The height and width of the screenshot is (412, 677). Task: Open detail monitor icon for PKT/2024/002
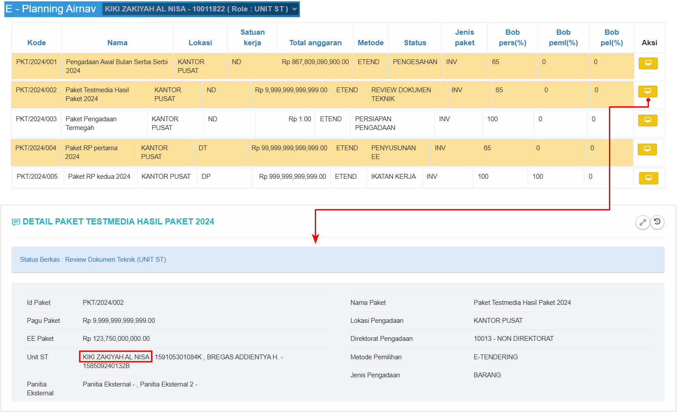pyautogui.click(x=647, y=91)
